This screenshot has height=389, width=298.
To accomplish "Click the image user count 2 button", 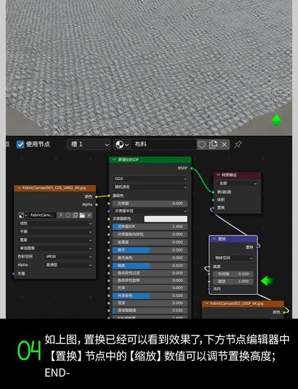I will 61,215.
